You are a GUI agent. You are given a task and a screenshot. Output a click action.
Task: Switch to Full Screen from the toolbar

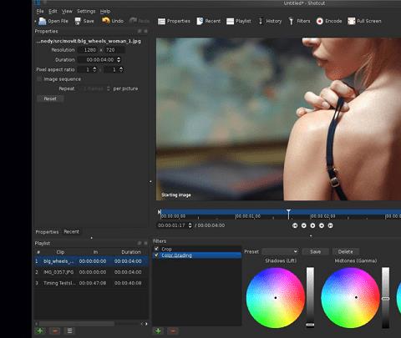[x=364, y=21]
